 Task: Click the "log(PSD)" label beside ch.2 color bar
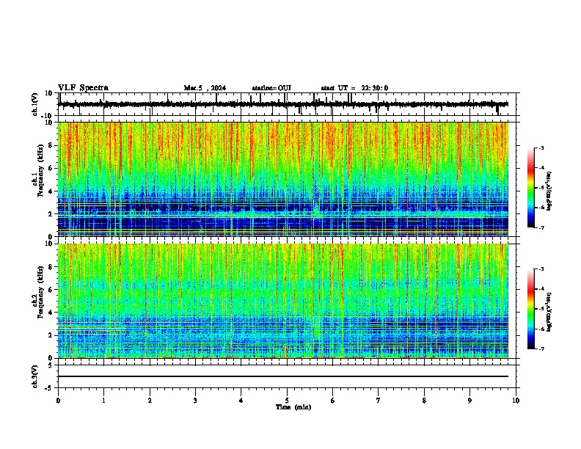[x=549, y=312]
